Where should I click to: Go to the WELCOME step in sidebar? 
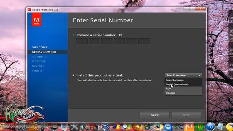[x=40, y=47]
